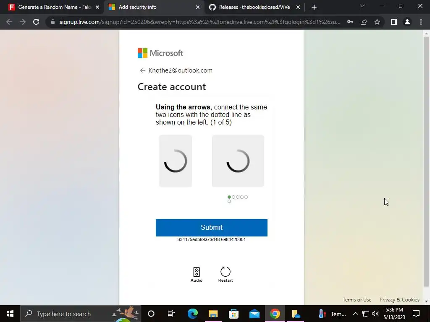Click the 334175edb69a7ad48 session code text
Screen dimensions: 430x322
[212, 239]
